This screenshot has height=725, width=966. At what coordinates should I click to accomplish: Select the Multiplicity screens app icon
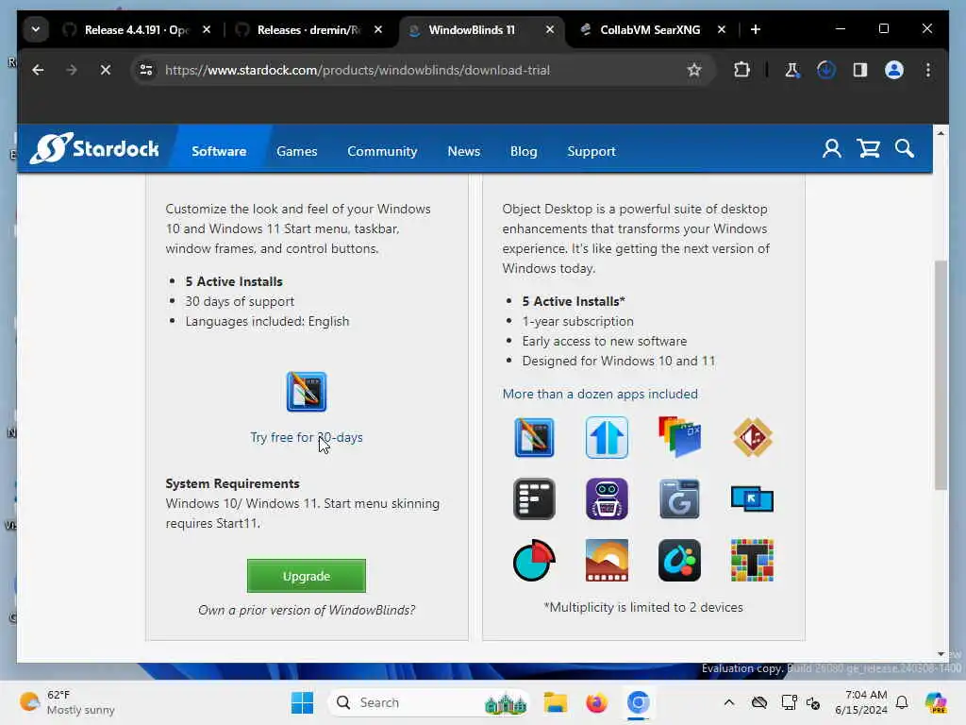point(752,498)
